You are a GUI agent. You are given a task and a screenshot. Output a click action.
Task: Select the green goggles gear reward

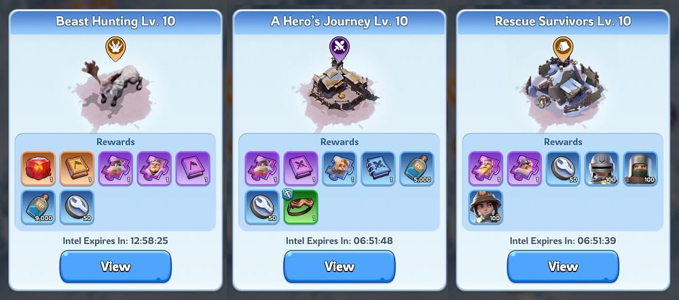(x=301, y=207)
